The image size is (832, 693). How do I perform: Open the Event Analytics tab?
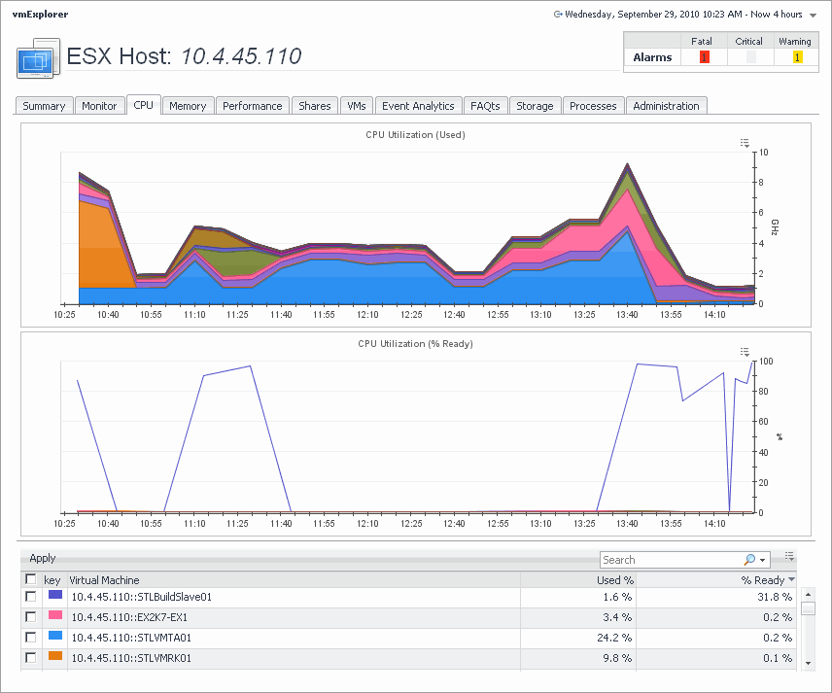coord(418,106)
